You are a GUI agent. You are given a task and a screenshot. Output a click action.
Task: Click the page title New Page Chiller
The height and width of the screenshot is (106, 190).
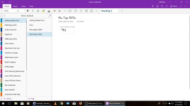point(67,18)
